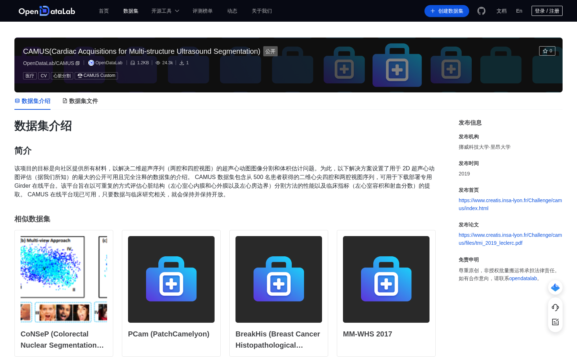Click the 登录 / 注册 button
Viewport: 577px width, 361px height.
547,11
